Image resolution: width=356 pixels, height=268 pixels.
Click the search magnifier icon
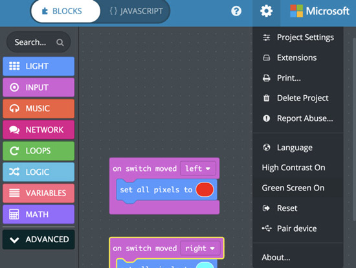60,43
